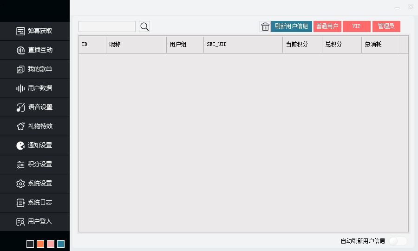Viewport: 418px width, 251px height.
Task: View 系统日志 system log
Action: [35, 202]
